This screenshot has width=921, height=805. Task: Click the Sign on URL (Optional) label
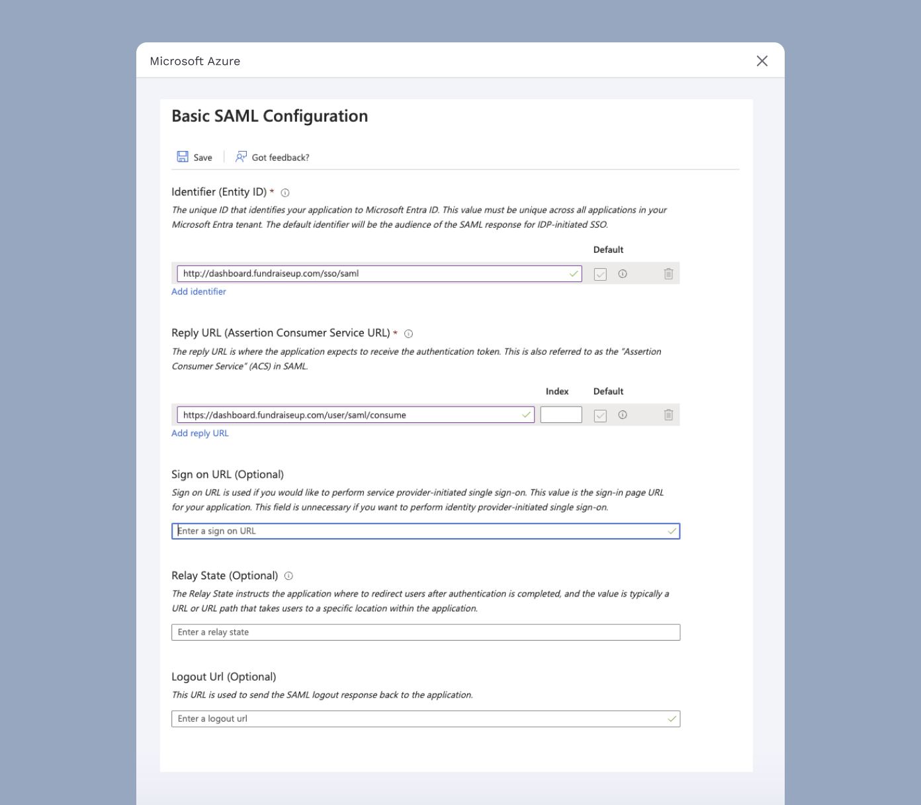tap(228, 475)
